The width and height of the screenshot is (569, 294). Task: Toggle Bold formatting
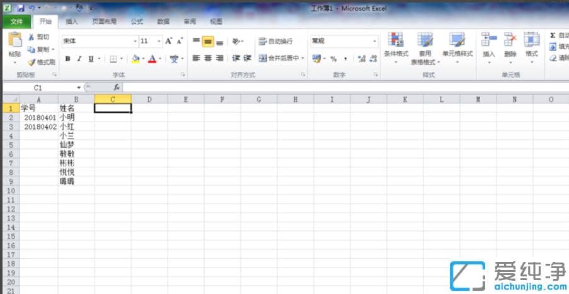coord(67,59)
